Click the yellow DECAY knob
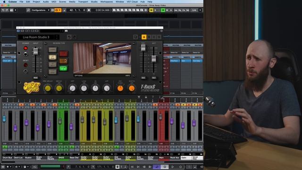The height and width of the screenshot is (170, 302). tap(59, 88)
